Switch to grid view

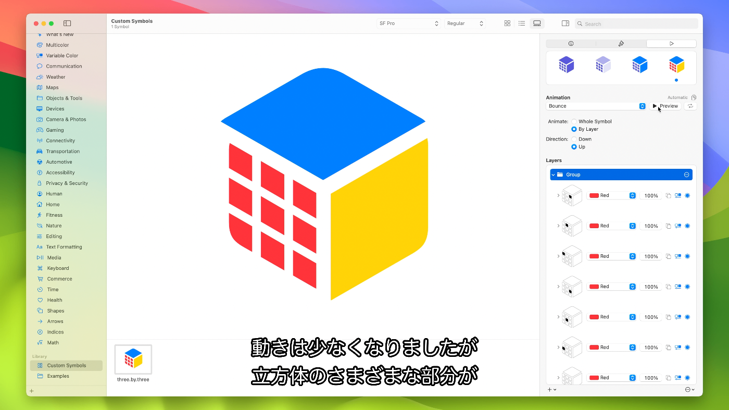[x=507, y=23]
